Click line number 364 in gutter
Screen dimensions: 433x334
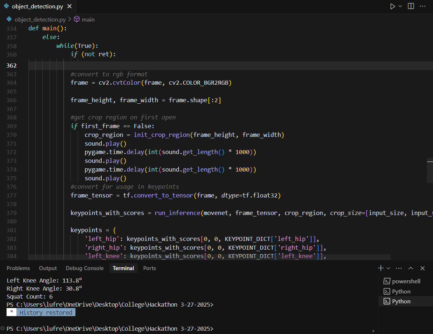tap(11, 82)
